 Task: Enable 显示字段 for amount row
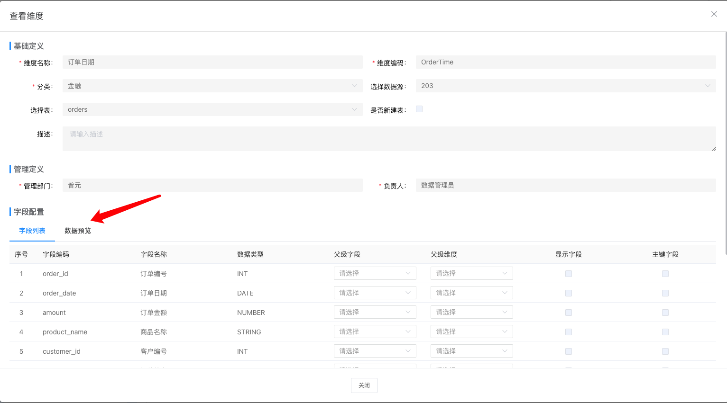(x=569, y=313)
